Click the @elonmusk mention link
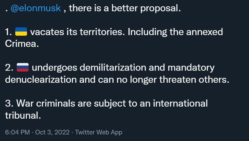249x141 pixels. (x=36, y=8)
